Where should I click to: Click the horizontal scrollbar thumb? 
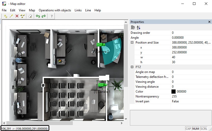[40, 123]
